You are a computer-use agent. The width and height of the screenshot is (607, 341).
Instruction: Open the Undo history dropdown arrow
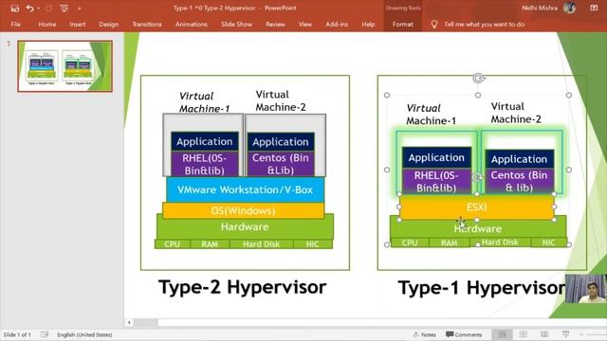coord(38,9)
